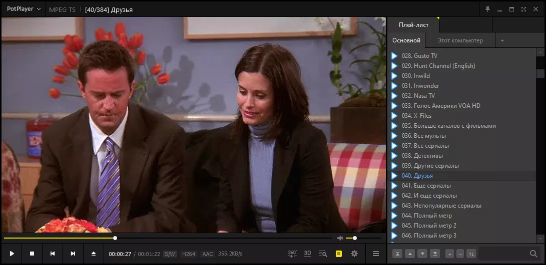Click the Play button
The width and height of the screenshot is (546, 265).
tap(12, 254)
